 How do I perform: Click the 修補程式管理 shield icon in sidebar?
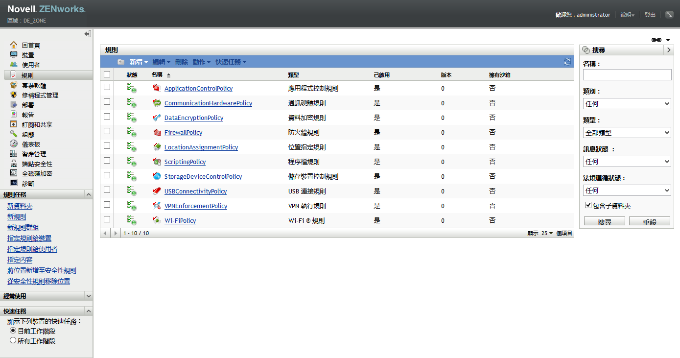(x=14, y=95)
